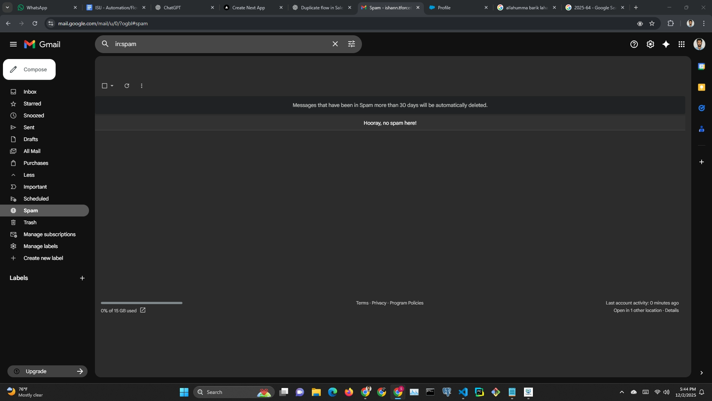Viewport: 712px width, 401px height.
Task: Open Contacts side panel icon
Action: (701, 129)
